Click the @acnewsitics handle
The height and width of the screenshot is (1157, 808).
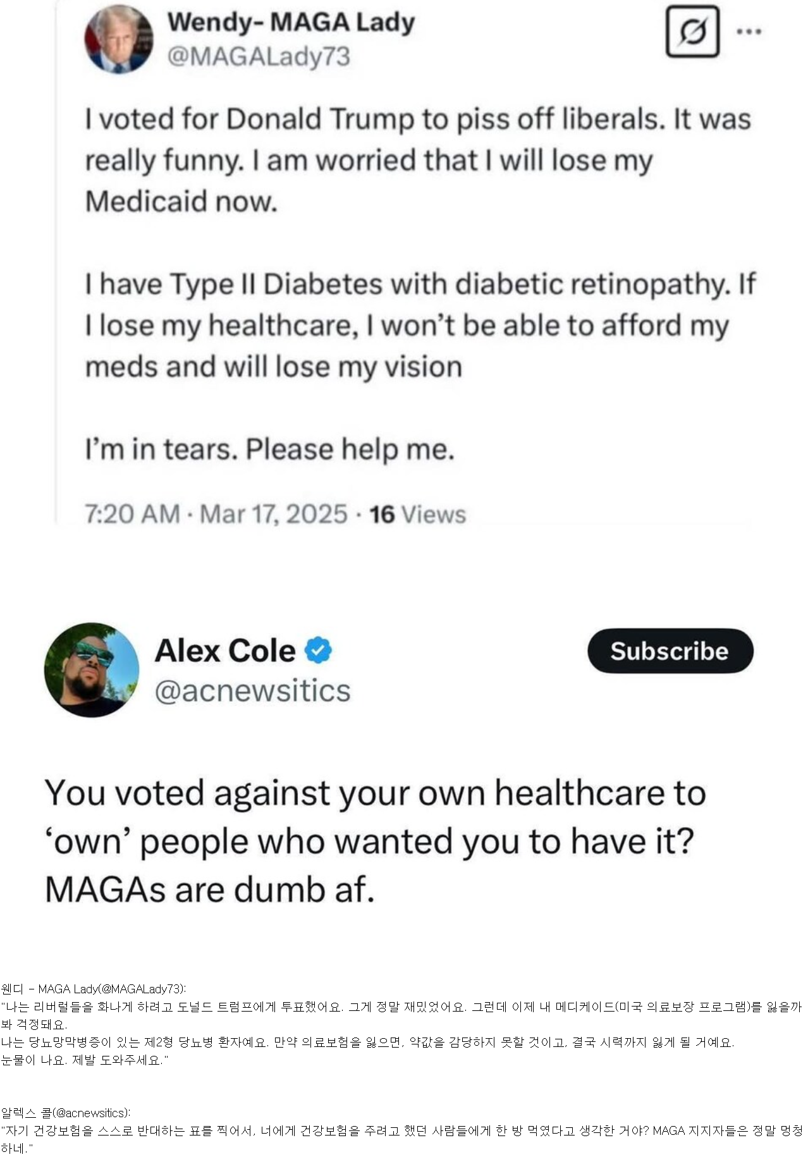coord(252,690)
